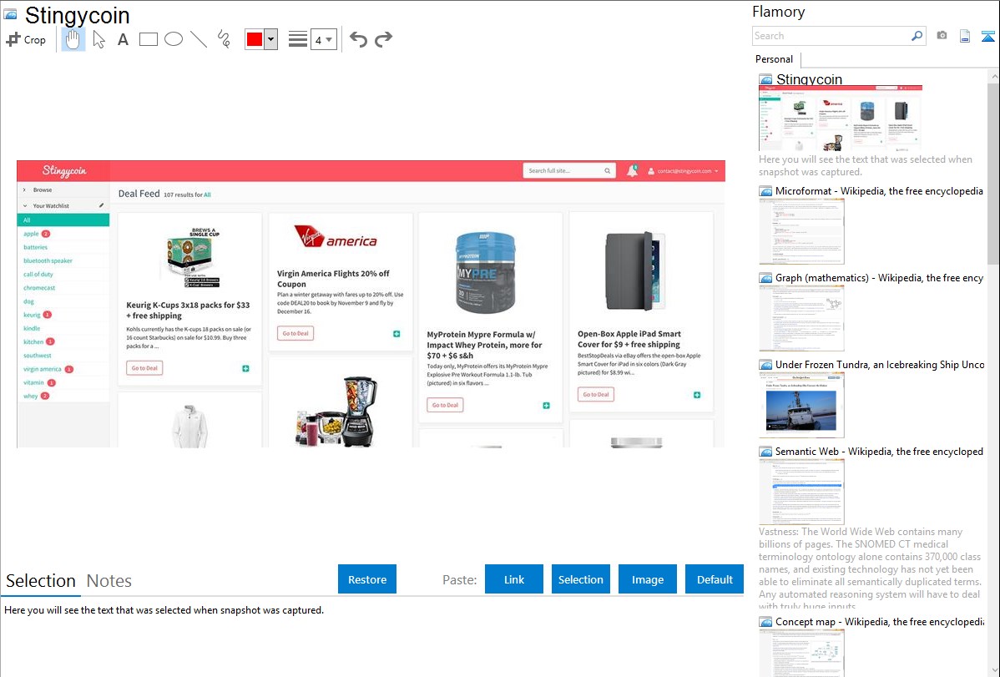Open the contact@stingycoin.com account dropdown
Screen dimensions: 1000x677
(684, 171)
